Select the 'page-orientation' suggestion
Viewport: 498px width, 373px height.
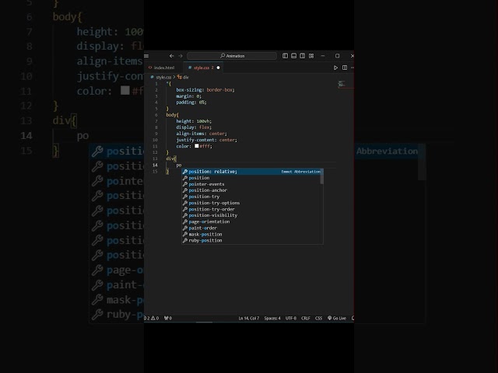pos(252,221)
